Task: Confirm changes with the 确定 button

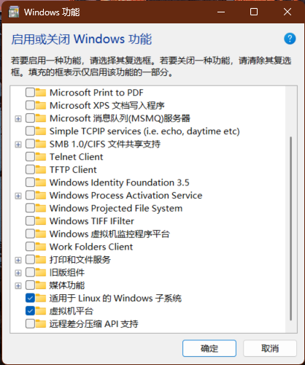Action: click(209, 348)
